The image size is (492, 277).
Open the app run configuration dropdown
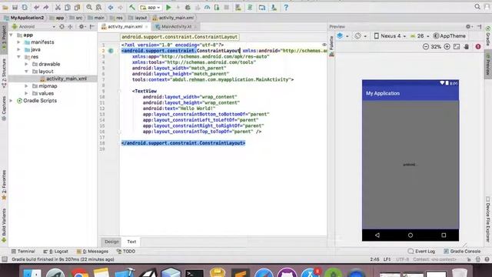coord(151,7)
